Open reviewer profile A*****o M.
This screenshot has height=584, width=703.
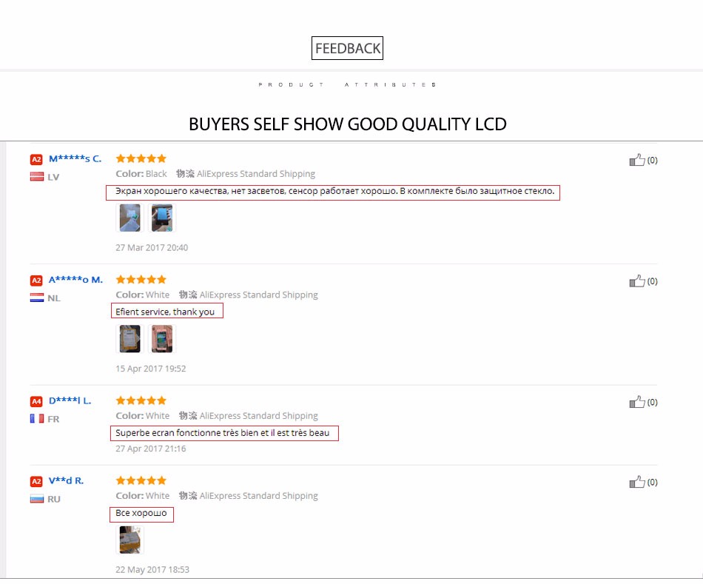coord(75,280)
